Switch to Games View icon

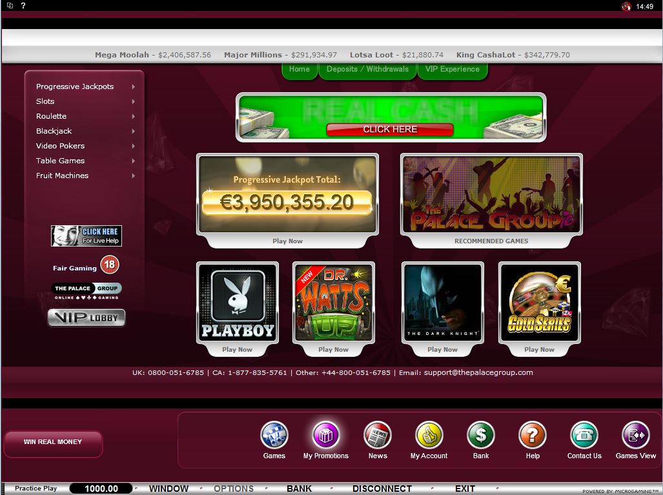tap(636, 434)
